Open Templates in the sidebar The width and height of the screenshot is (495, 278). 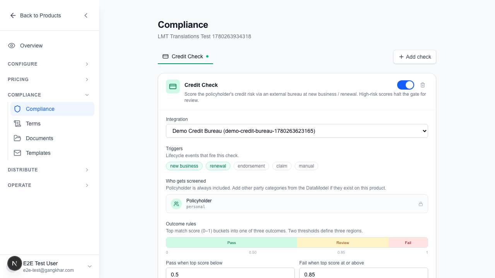pyautogui.click(x=53, y=153)
